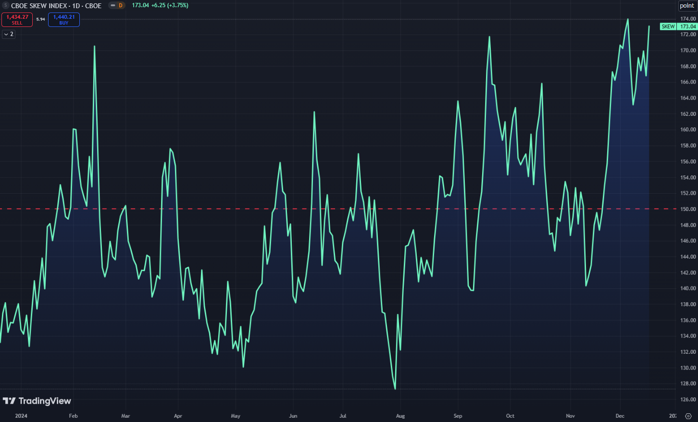Open the point price scale unit dropdown
Image resolution: width=698 pixels, height=422 pixels.
pyautogui.click(x=687, y=6)
